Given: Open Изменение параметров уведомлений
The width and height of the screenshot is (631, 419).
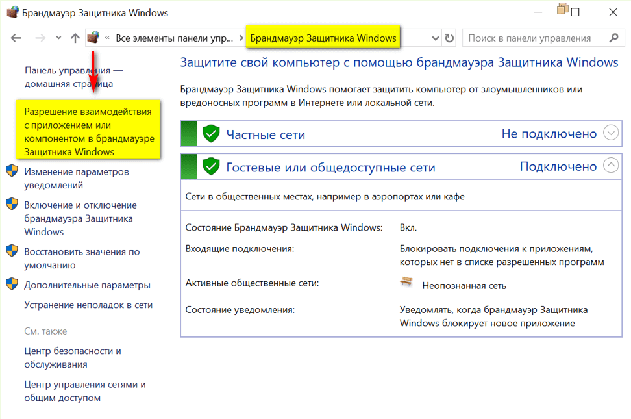Looking at the screenshot, I should tap(76, 179).
